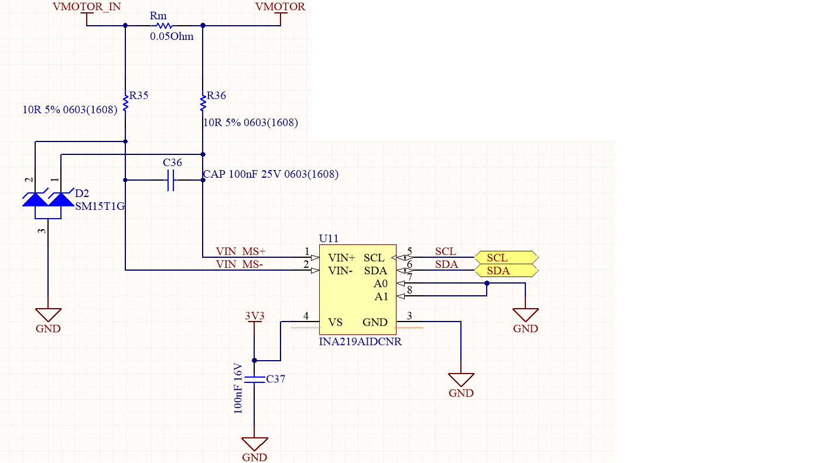The width and height of the screenshot is (817, 463).
Task: Select the 0.05Ohm value text
Action: (172, 36)
